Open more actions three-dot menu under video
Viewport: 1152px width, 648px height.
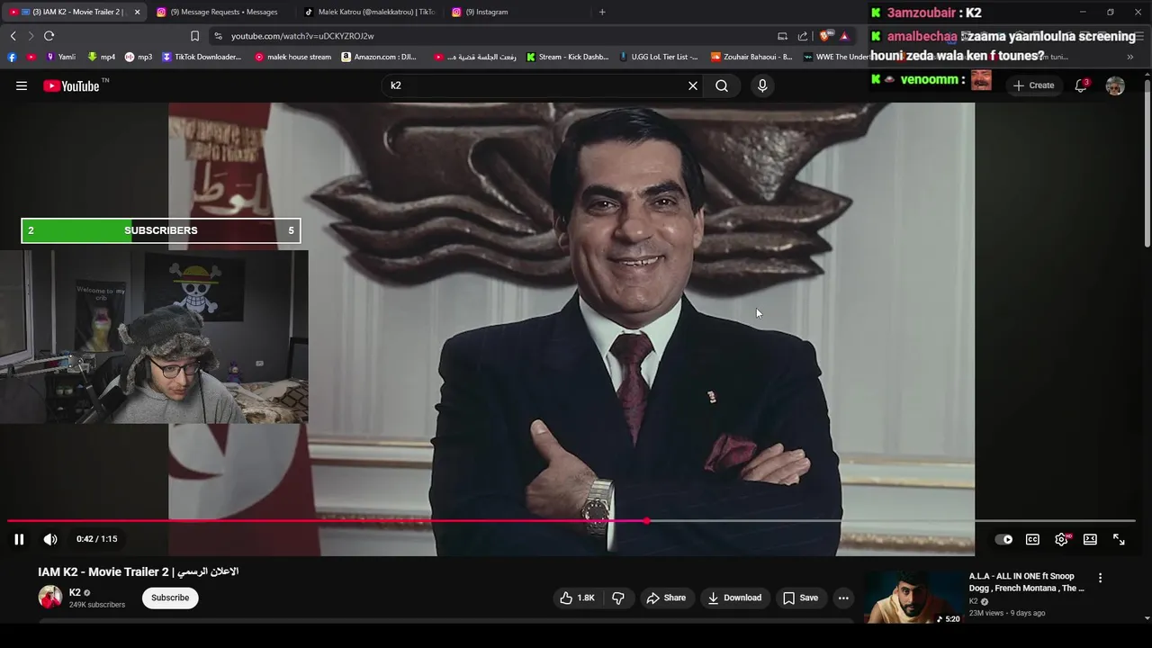(843, 598)
